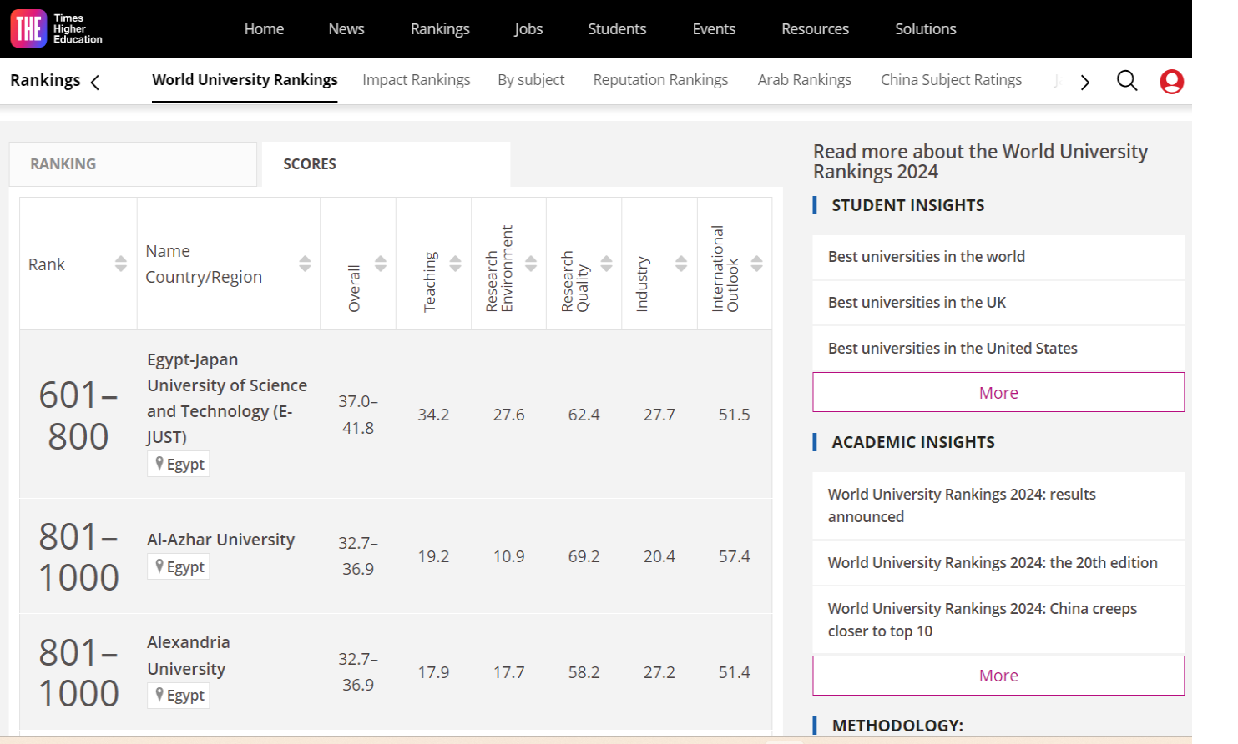Viewport: 1238px width, 744px height.
Task: Open the Events menu item
Action: (714, 29)
